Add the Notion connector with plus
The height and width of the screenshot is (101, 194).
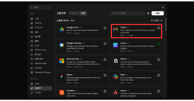(159, 59)
